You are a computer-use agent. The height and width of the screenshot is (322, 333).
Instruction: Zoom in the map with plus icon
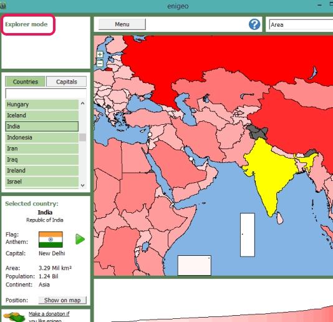[x=100, y=54]
